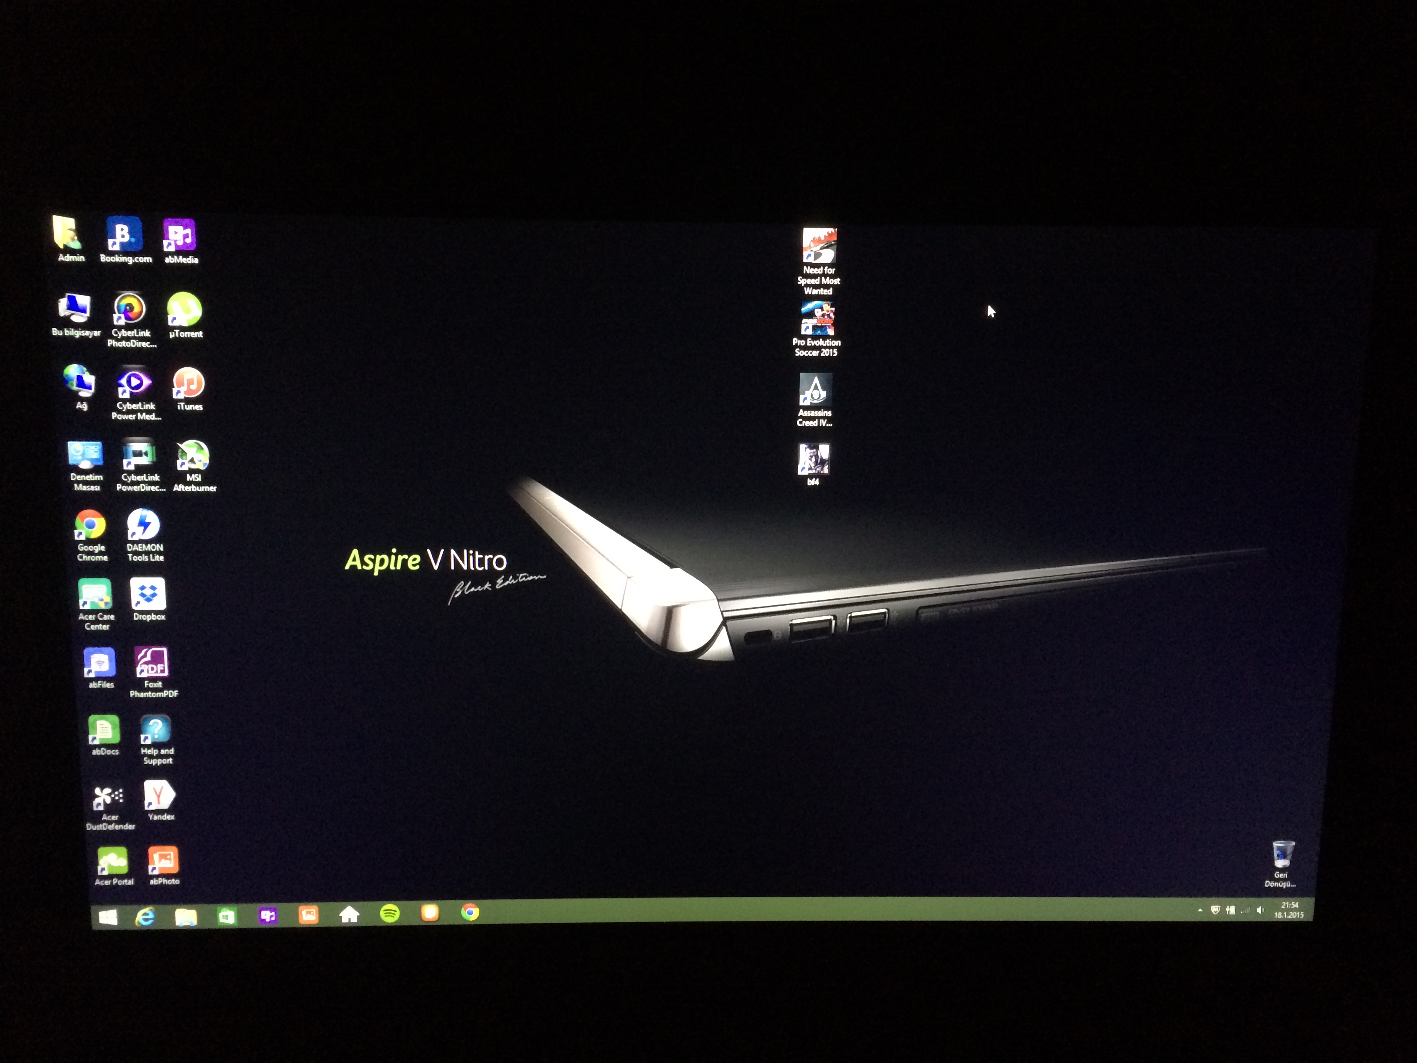Open the Help and Support icon
Screen dimensions: 1417x1063
click(156, 740)
